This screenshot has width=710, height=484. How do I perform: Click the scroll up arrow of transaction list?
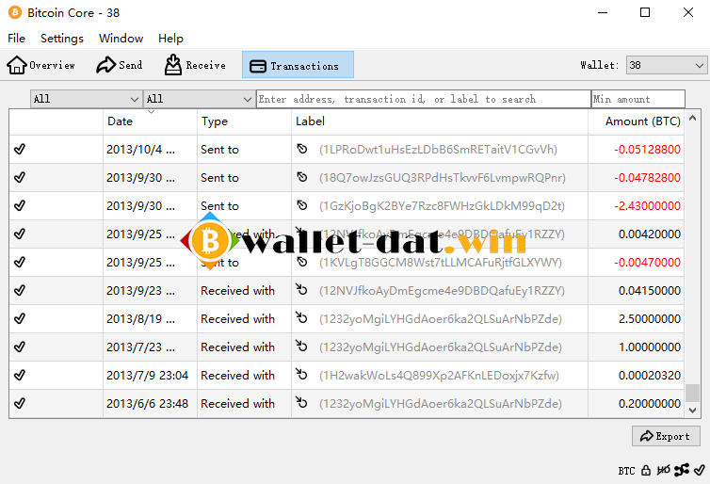692,118
